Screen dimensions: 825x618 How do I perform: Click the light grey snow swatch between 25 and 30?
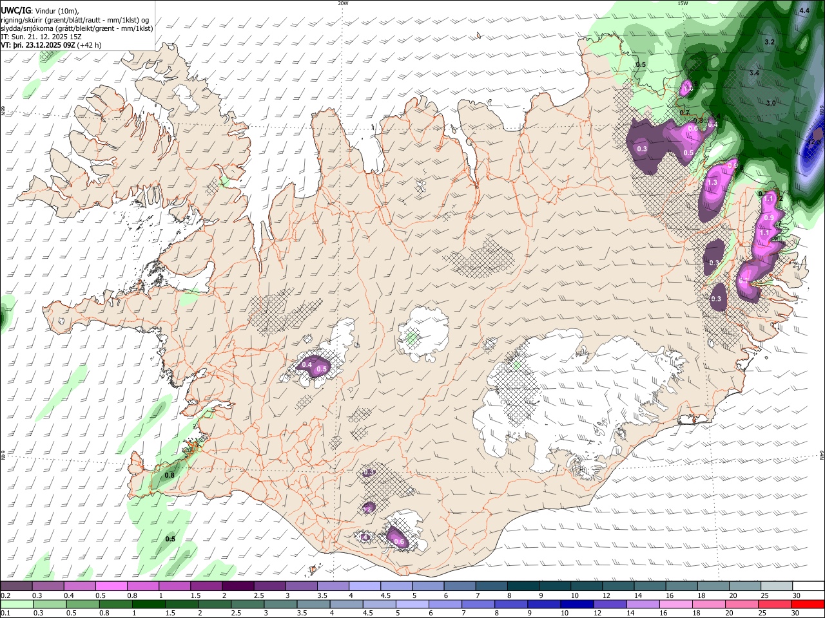point(776,586)
